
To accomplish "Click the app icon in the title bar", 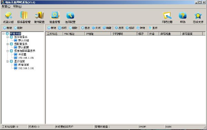I will coord(3,2).
